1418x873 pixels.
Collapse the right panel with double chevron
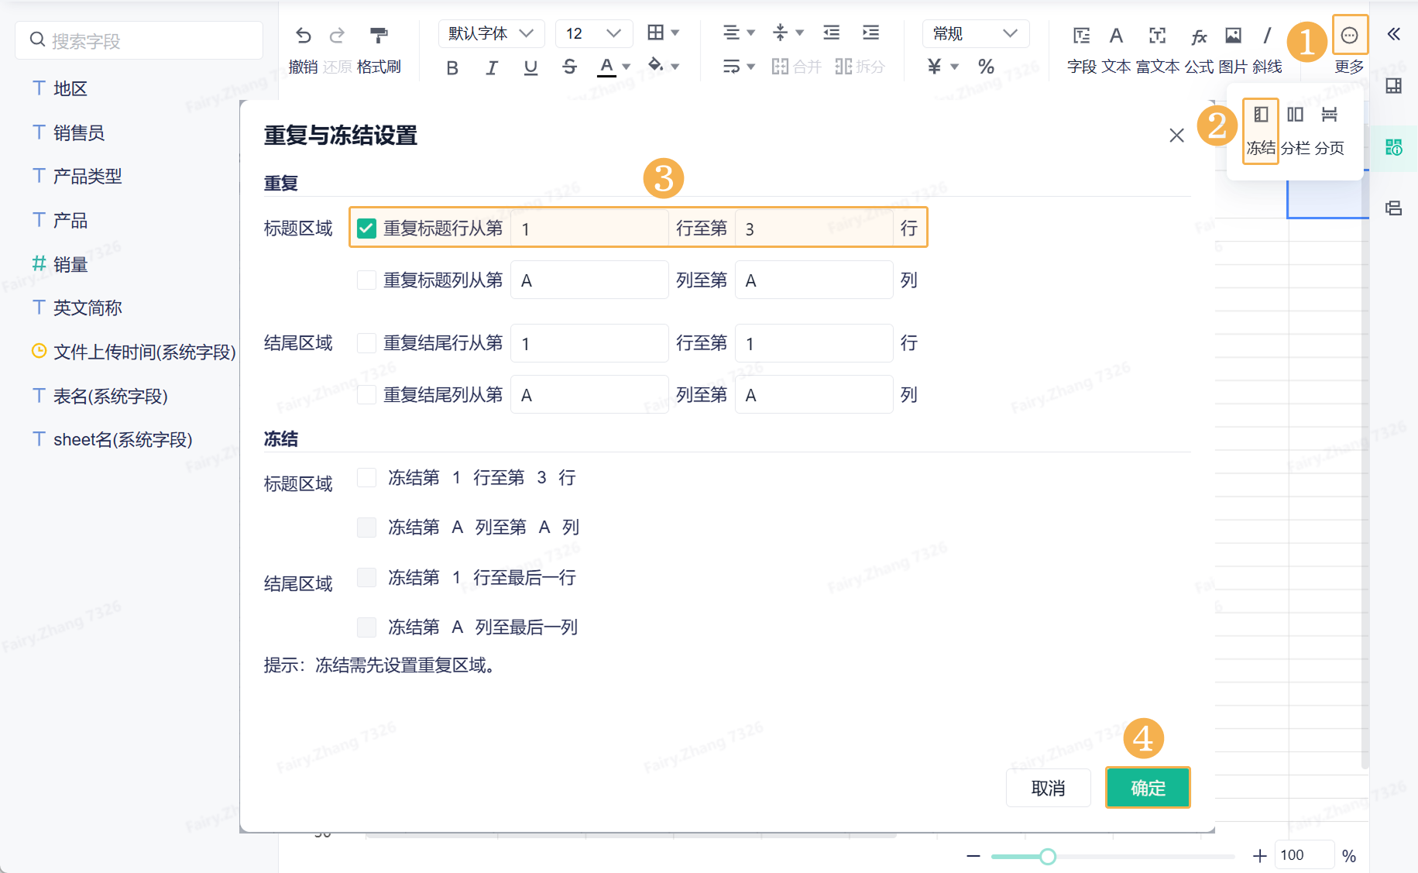pyautogui.click(x=1393, y=34)
